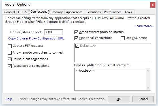Toggle the DefaultLAN connection checkbox
This screenshot has width=158, height=106.
click(77, 46)
